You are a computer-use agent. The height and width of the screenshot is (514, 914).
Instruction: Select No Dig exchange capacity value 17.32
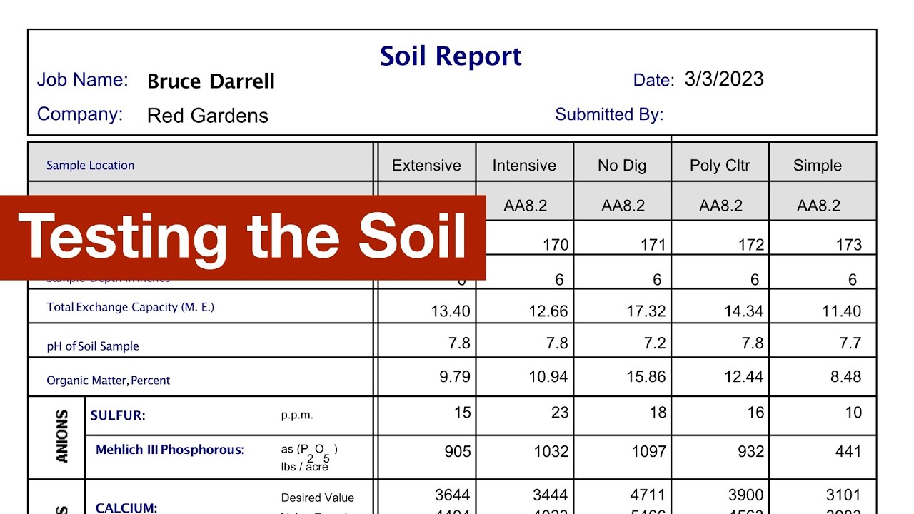coord(645,311)
